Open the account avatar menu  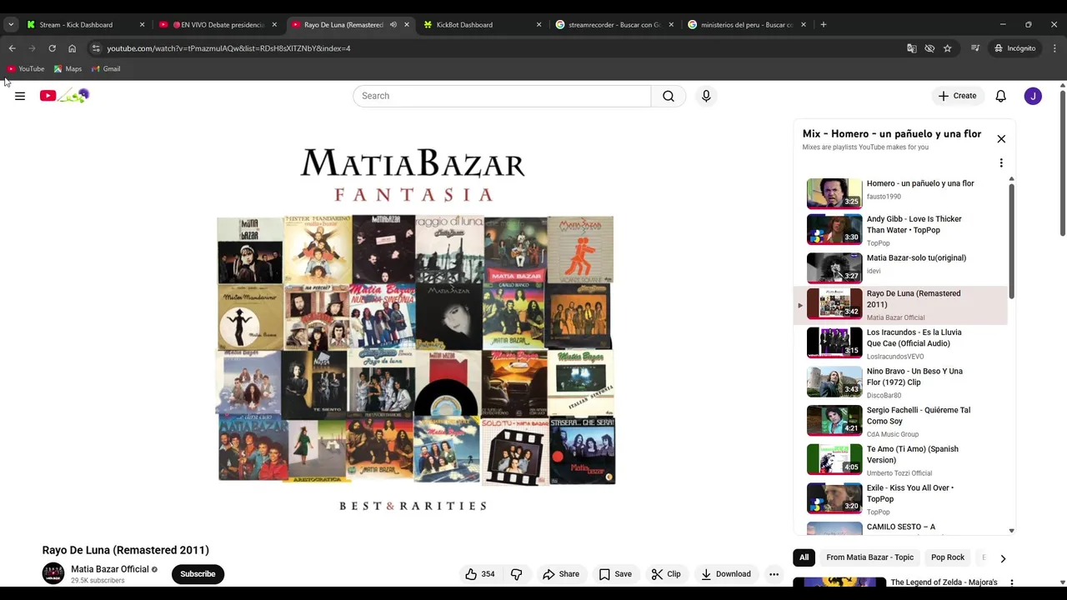click(x=1033, y=96)
